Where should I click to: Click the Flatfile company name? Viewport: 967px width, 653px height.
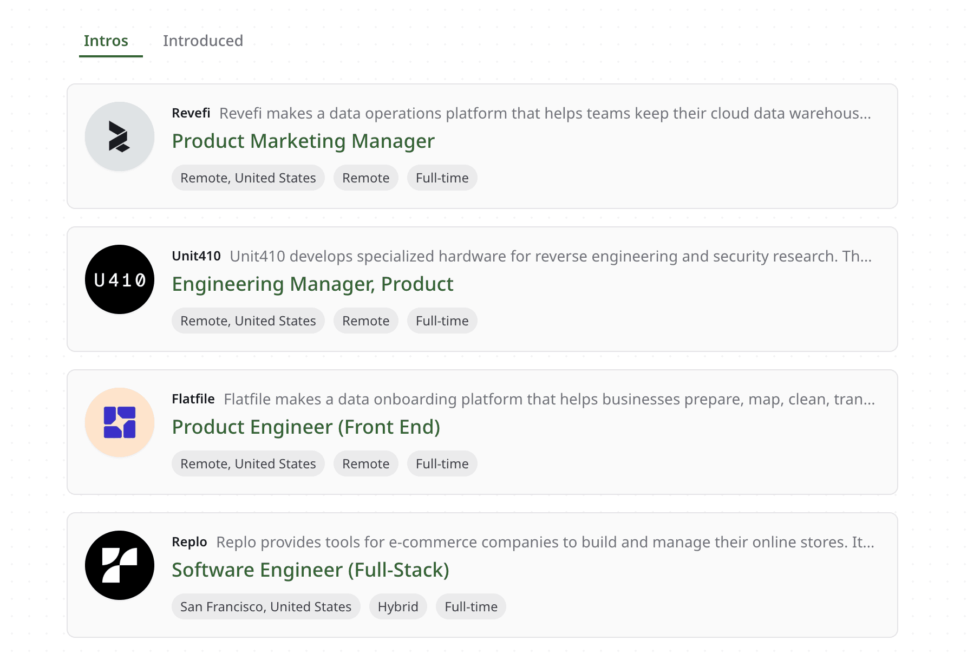[193, 399]
